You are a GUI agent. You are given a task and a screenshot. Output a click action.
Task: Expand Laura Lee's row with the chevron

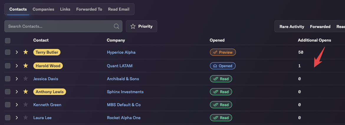pos(17,118)
